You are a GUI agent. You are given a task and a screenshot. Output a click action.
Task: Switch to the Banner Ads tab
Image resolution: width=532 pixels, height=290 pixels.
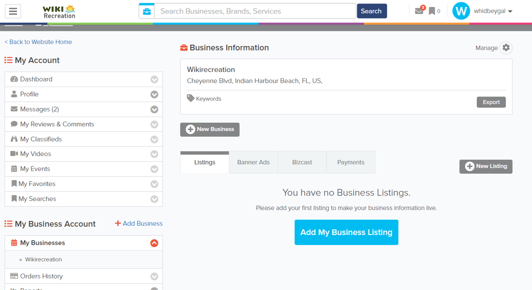coord(253,162)
